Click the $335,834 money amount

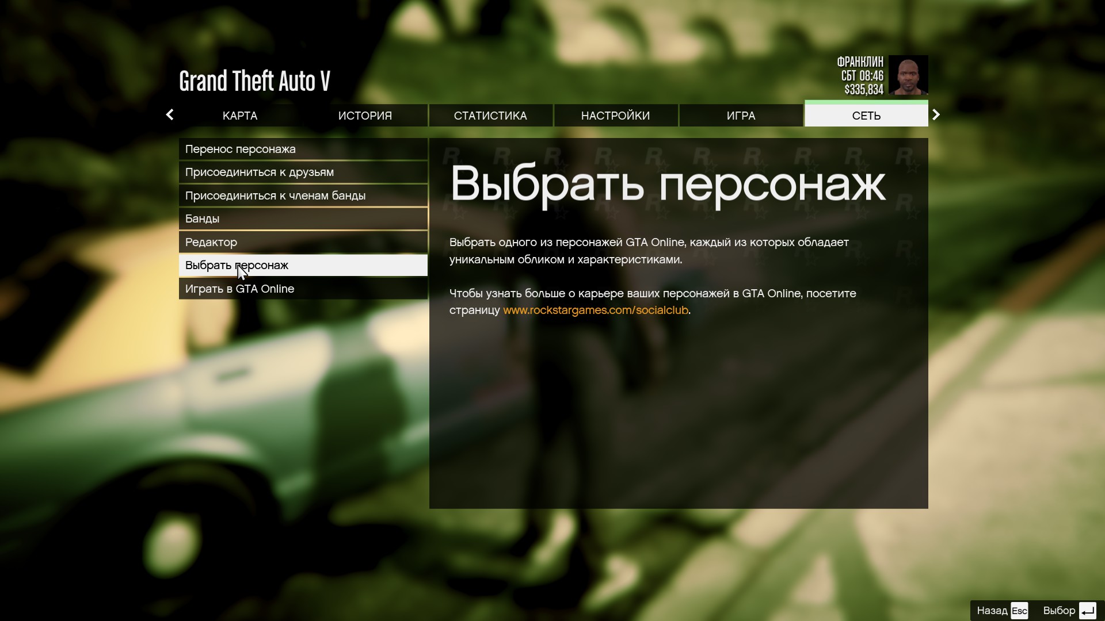point(864,90)
